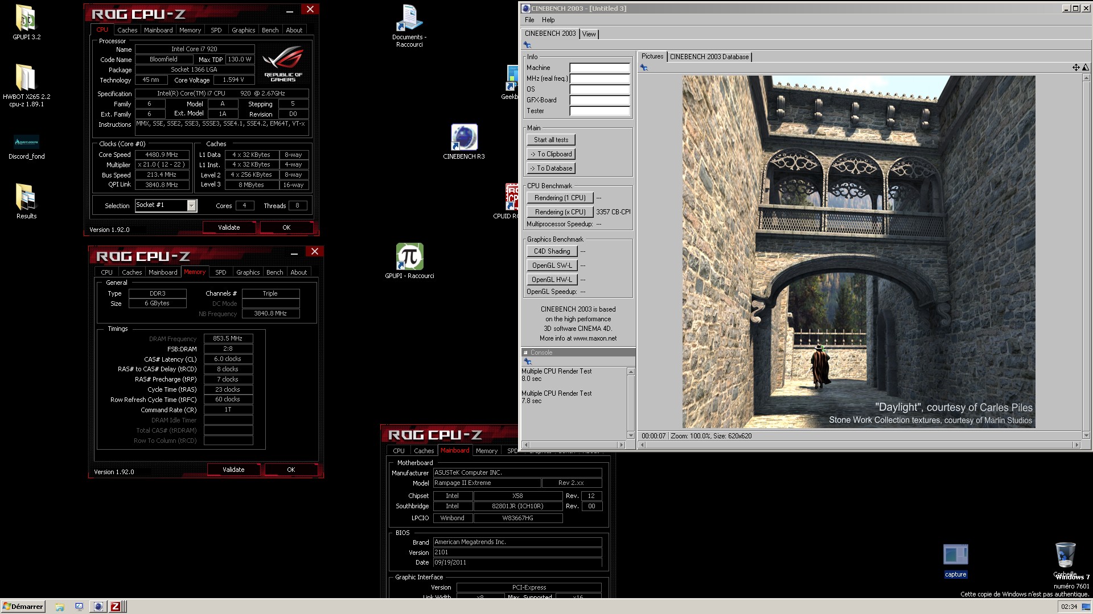
Task: Click the picture viewer vertical scrollbar up arrow
Action: tap(1086, 78)
